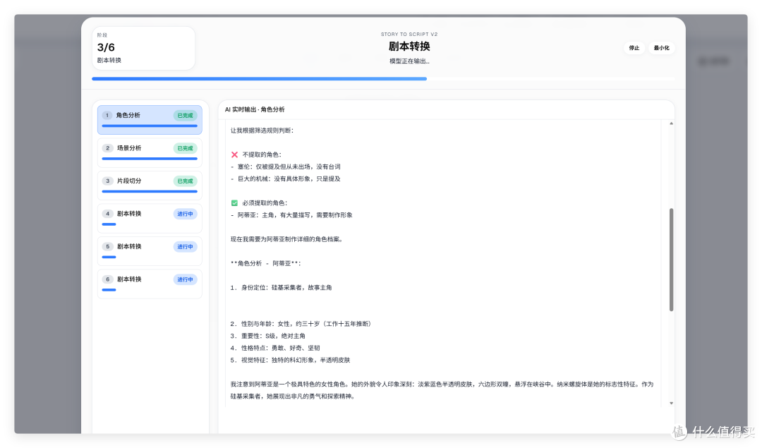This screenshot has height=448, width=762.
Task: Click the number 3 circle icon
Action: pos(107,181)
